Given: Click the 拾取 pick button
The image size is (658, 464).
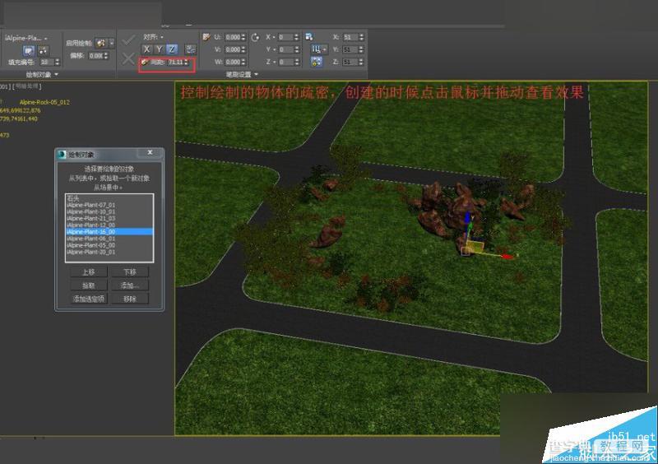Looking at the screenshot, I should coord(89,285).
